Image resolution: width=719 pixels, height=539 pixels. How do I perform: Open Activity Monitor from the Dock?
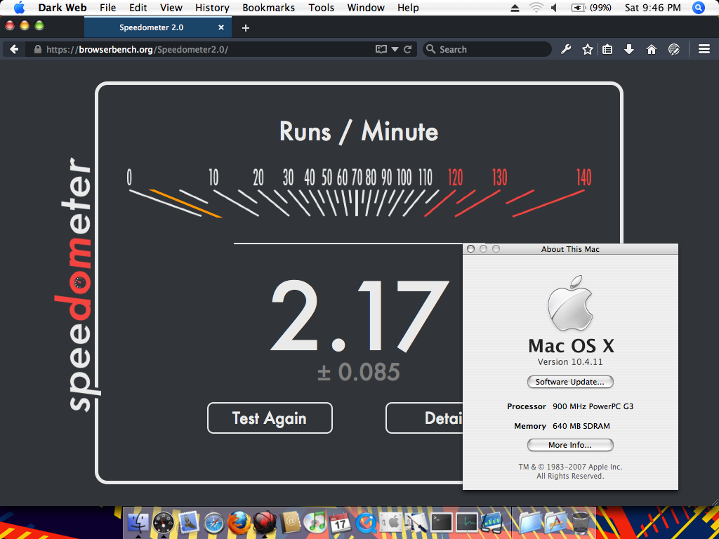(467, 522)
